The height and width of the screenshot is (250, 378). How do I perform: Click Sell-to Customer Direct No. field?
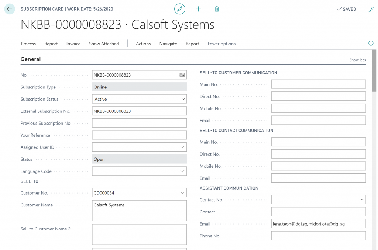[319, 96]
